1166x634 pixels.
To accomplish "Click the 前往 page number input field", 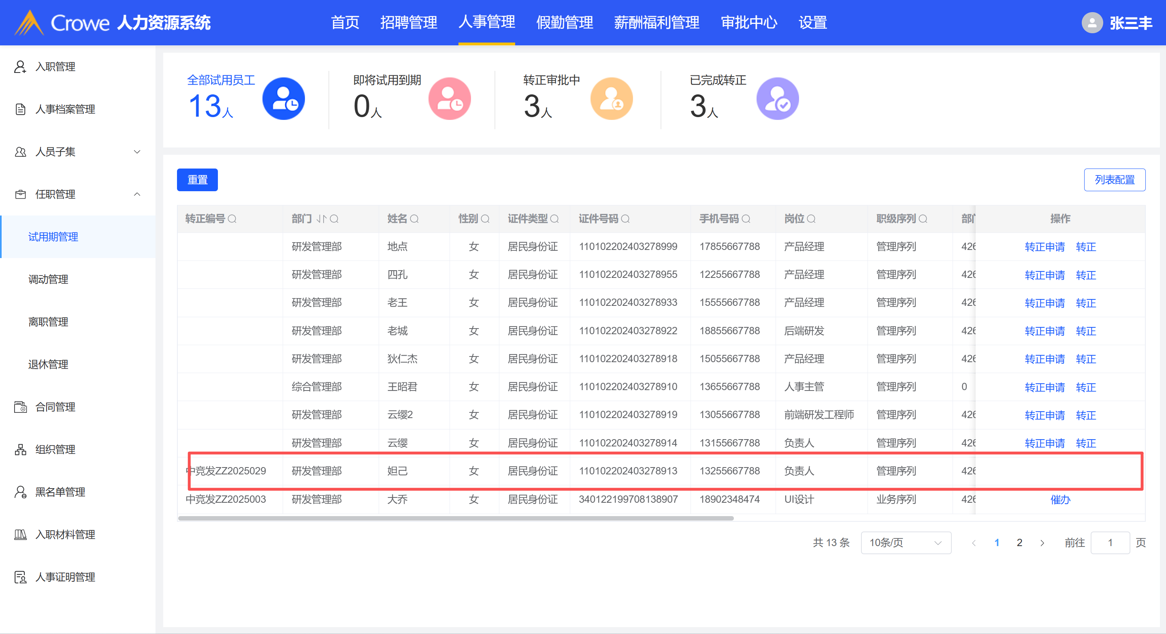I will click(x=1110, y=542).
